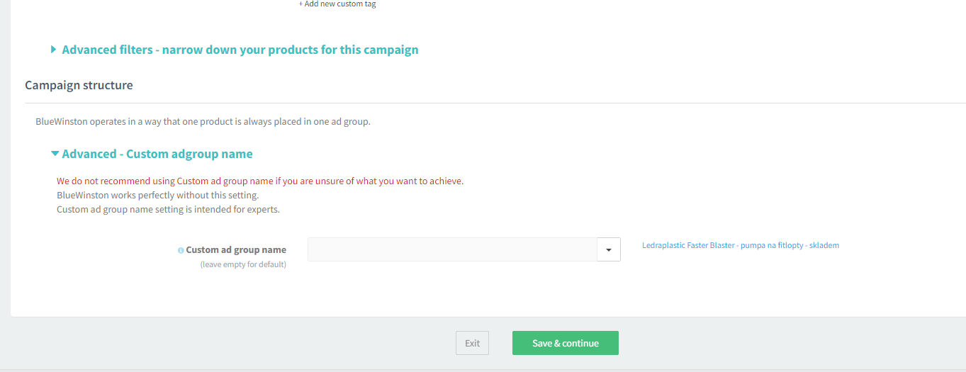The width and height of the screenshot is (966, 372).
Task: Toggle the Advanced - Custom adgroup name heading
Action: pos(157,154)
